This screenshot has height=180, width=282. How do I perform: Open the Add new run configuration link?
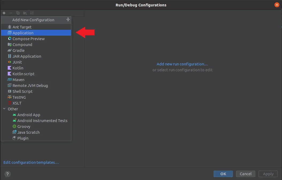182,64
